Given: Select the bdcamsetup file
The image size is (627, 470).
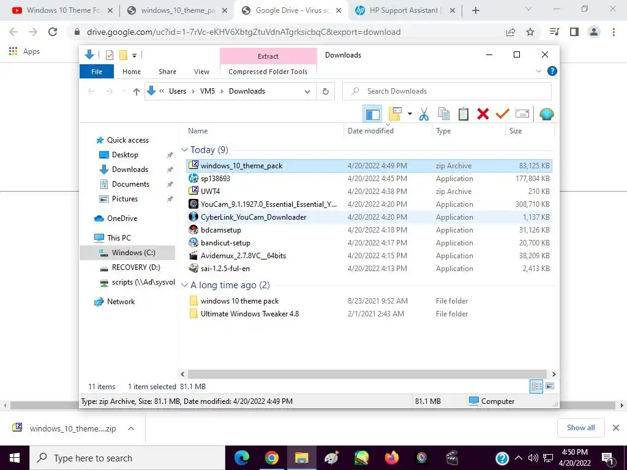Looking at the screenshot, I should tap(369, 230).
